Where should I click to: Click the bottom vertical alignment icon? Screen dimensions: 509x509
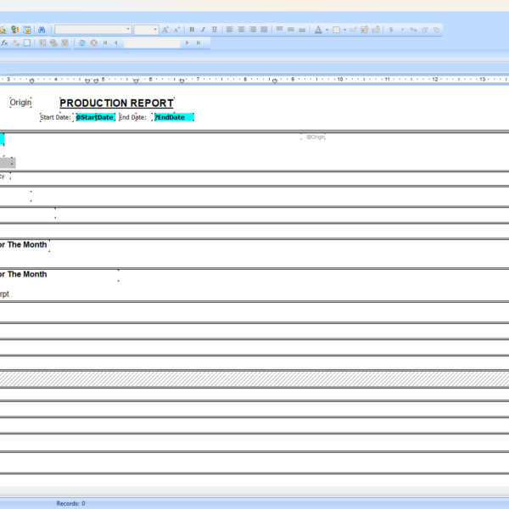click(x=302, y=30)
